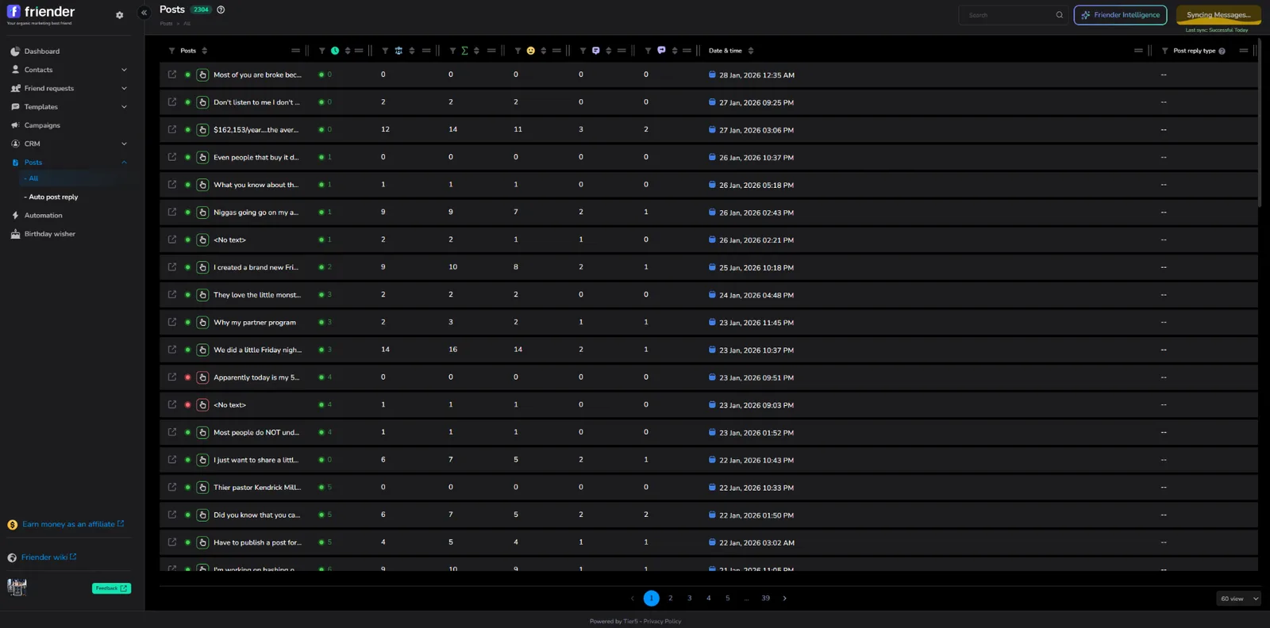Open the Friender wiki link

coord(48,557)
